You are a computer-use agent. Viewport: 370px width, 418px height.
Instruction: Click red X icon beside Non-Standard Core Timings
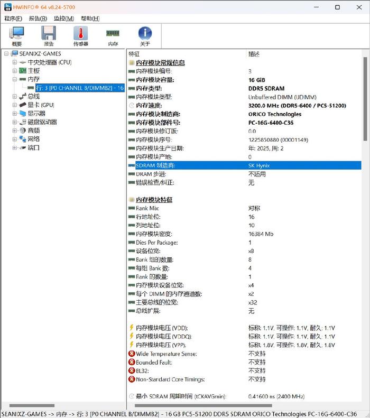(132, 379)
